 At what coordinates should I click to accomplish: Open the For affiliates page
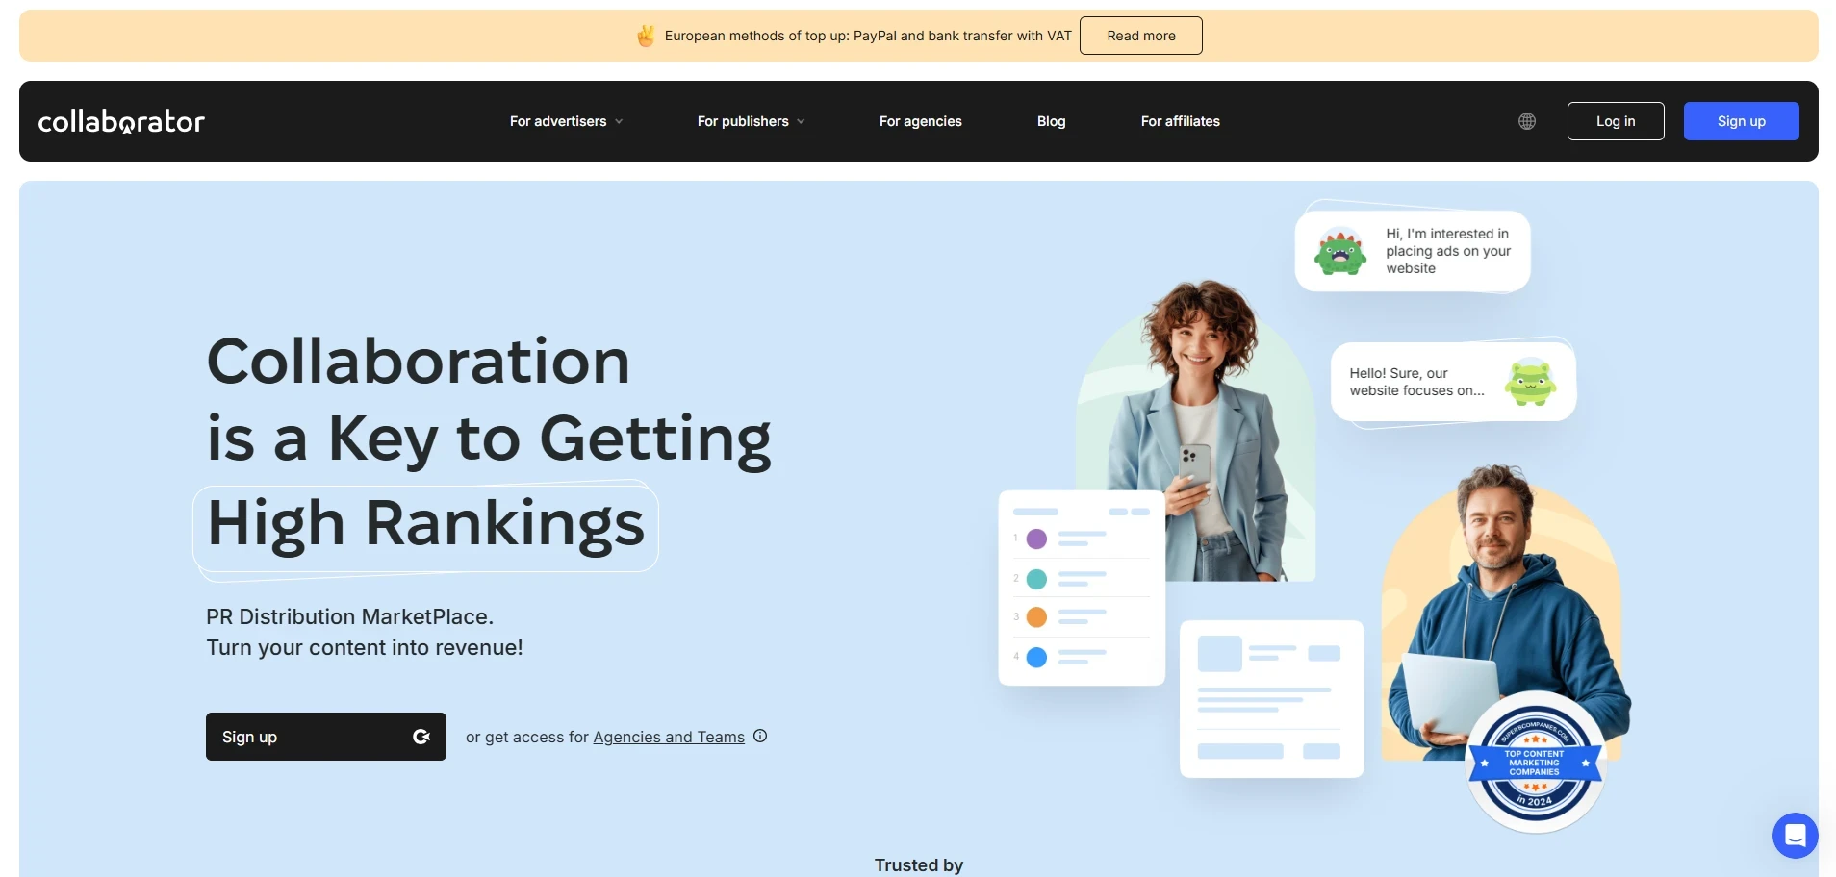(x=1180, y=121)
